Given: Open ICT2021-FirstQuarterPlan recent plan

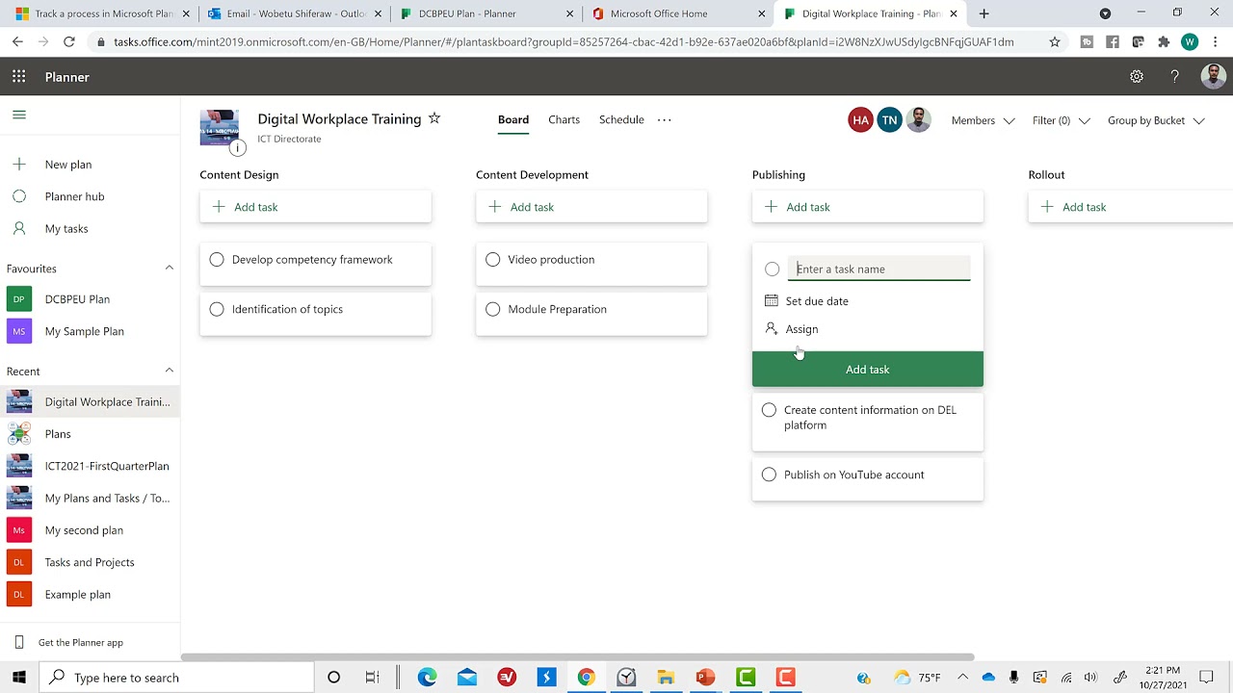Looking at the screenshot, I should pos(107,466).
